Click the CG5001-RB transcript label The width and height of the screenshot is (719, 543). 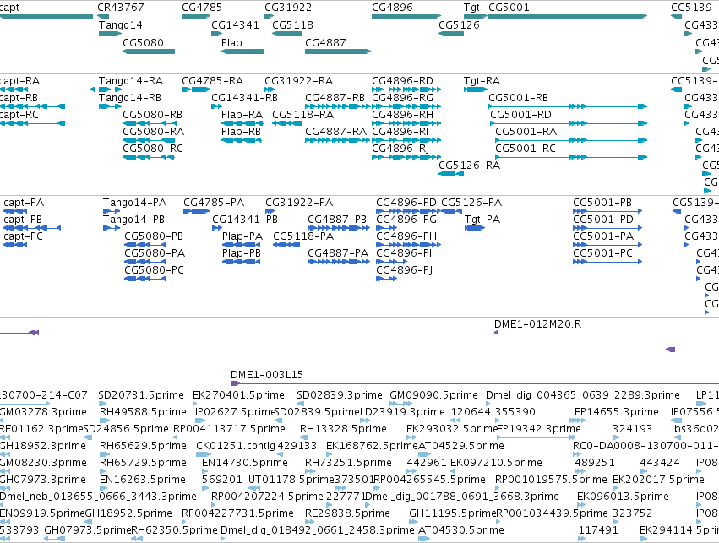(x=518, y=98)
